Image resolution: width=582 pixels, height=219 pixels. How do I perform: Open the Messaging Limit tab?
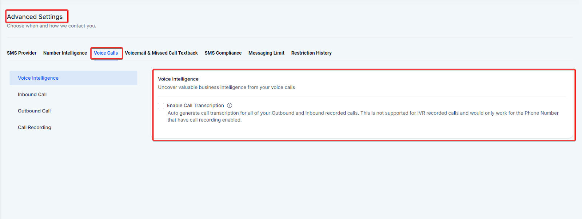(x=266, y=53)
